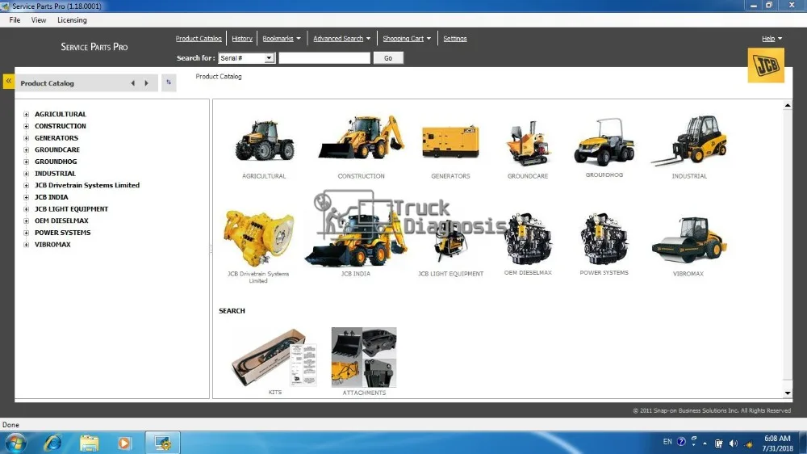The width and height of the screenshot is (807, 454).
Task: Navigate back with the left arrow in panel header
Action: pyautogui.click(x=133, y=83)
